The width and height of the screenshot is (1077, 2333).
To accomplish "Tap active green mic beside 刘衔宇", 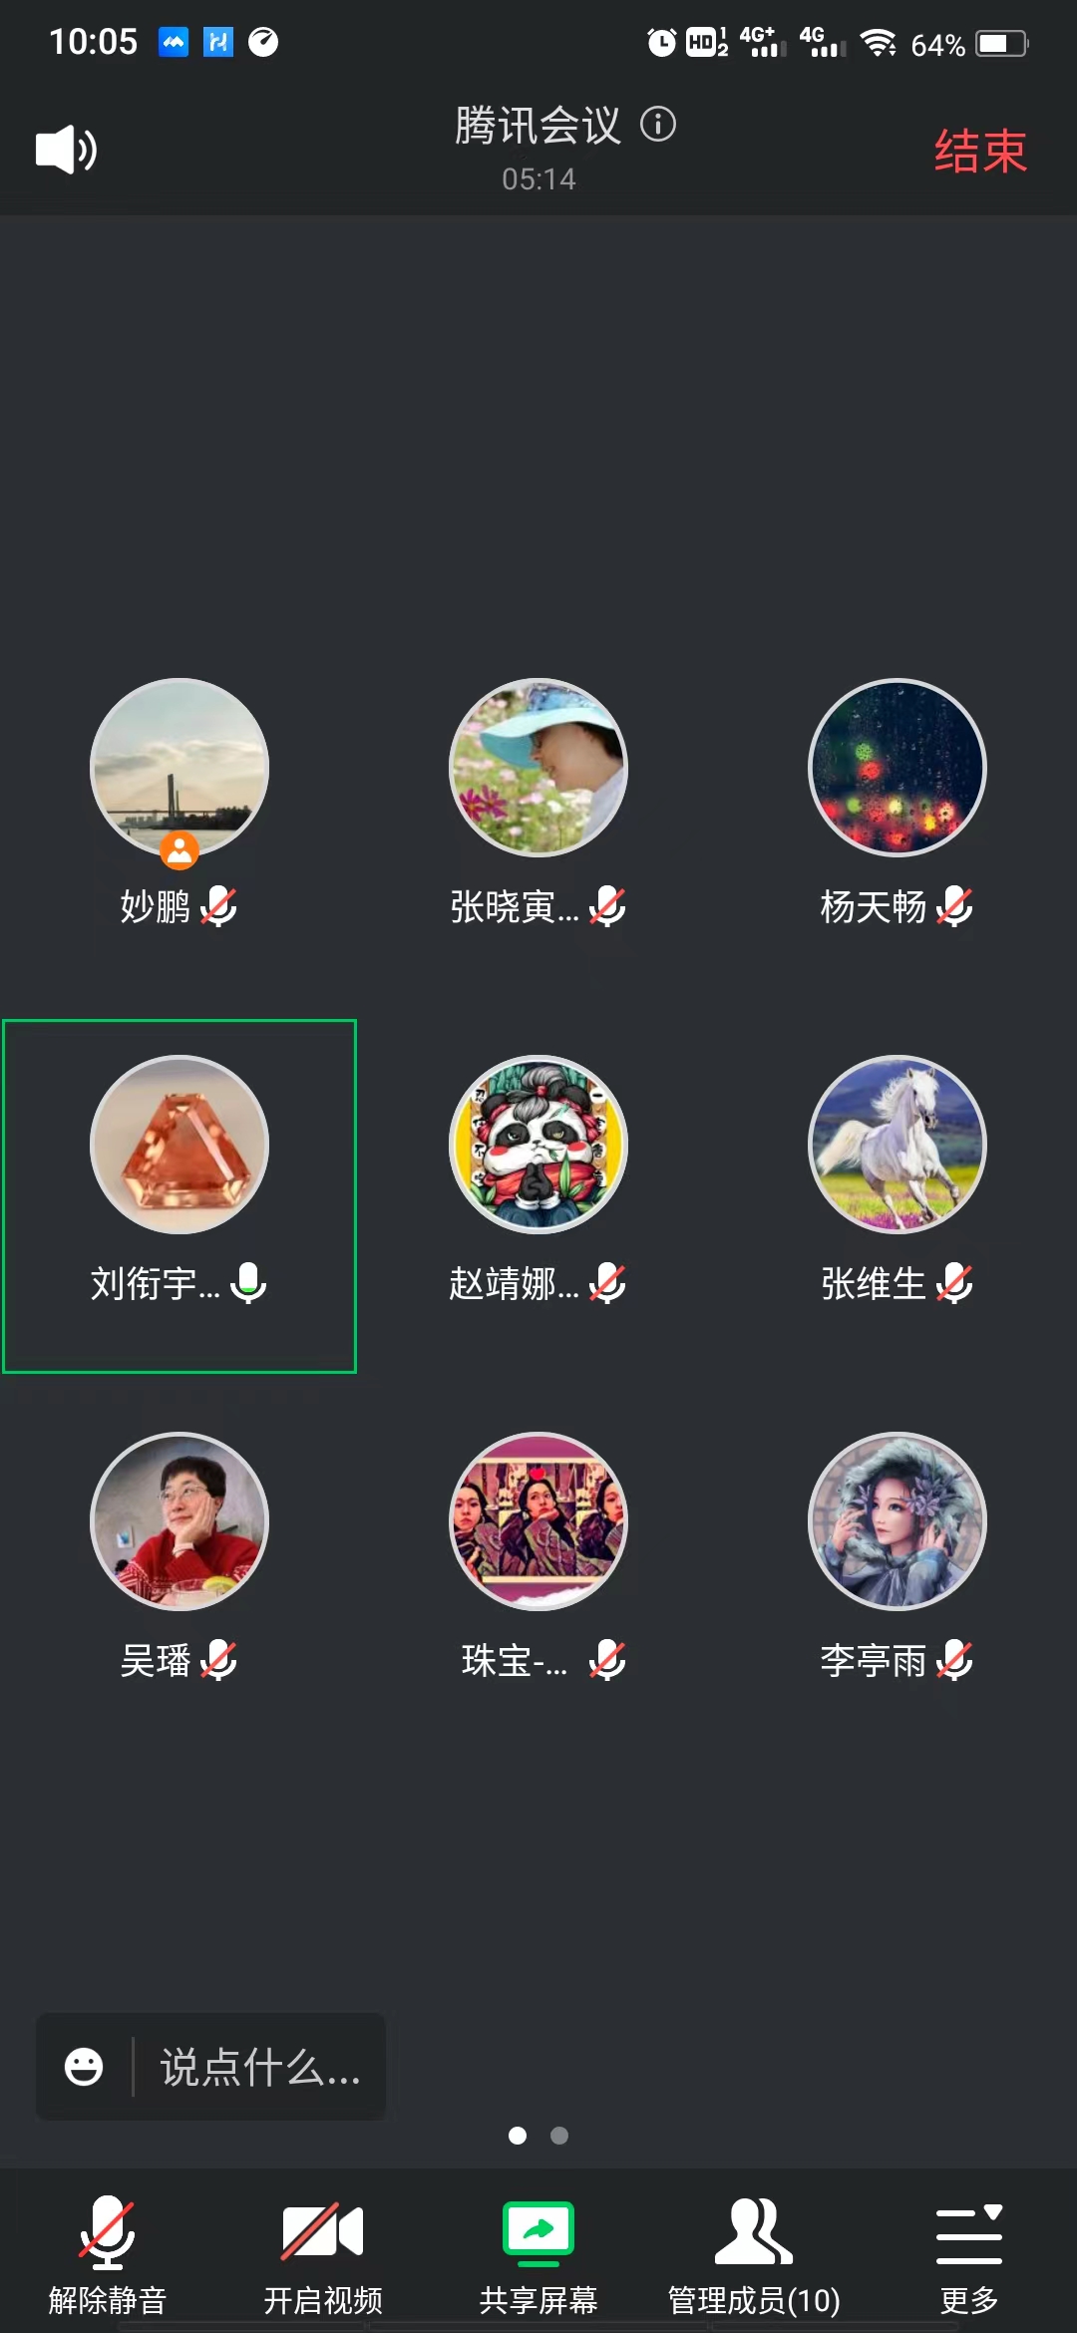I will click(248, 1283).
